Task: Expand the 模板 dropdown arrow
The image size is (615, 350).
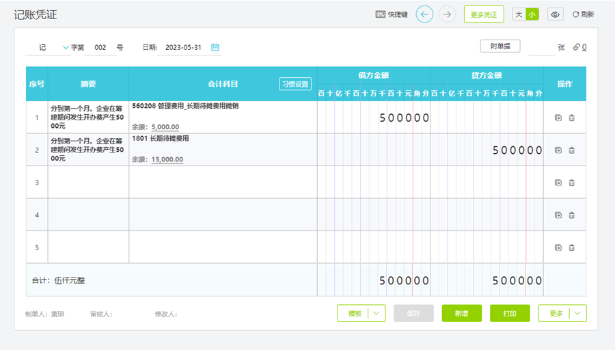Action: coord(377,313)
